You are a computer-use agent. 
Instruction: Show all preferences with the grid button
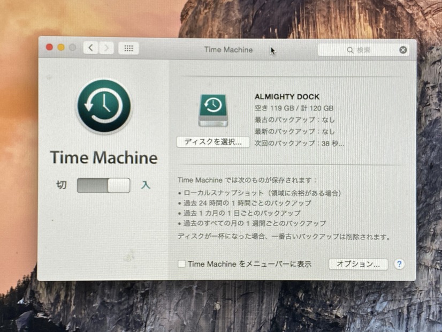click(128, 49)
